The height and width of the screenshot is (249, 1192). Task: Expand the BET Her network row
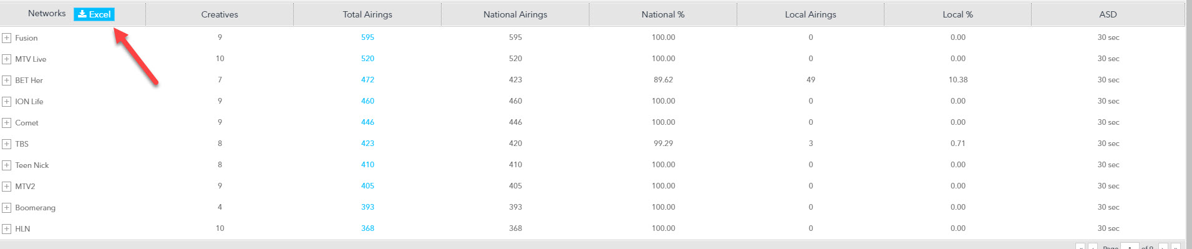click(6, 81)
